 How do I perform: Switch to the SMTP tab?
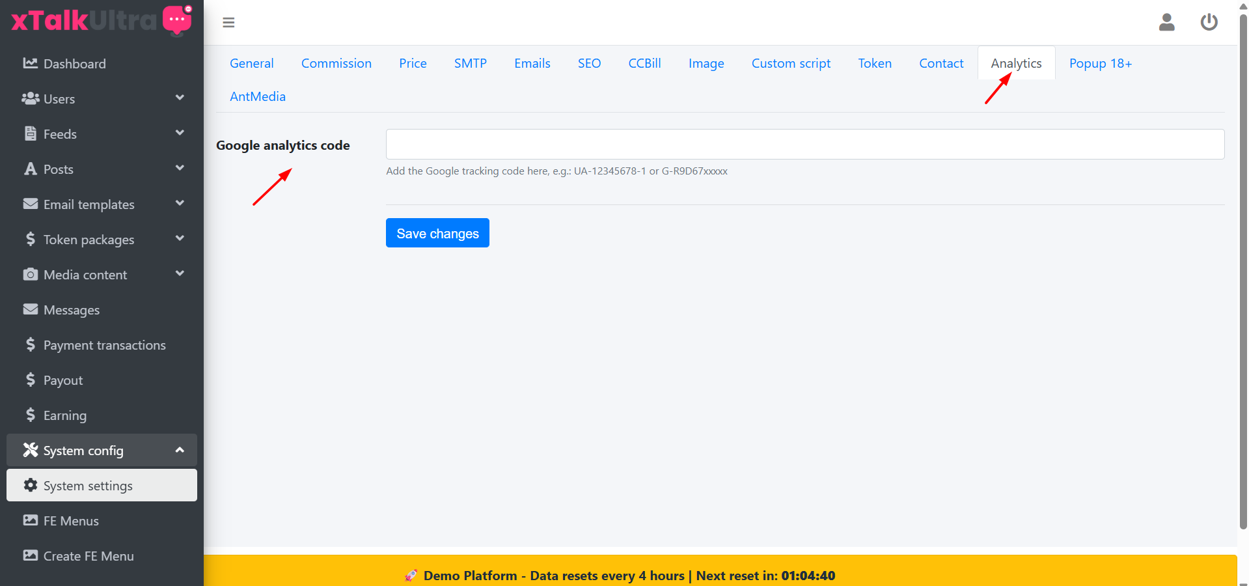click(470, 63)
